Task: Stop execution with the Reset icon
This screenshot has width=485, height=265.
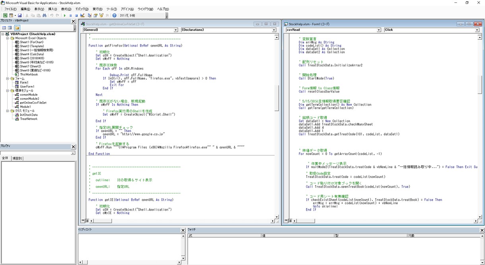Action: pyautogui.click(x=76, y=15)
